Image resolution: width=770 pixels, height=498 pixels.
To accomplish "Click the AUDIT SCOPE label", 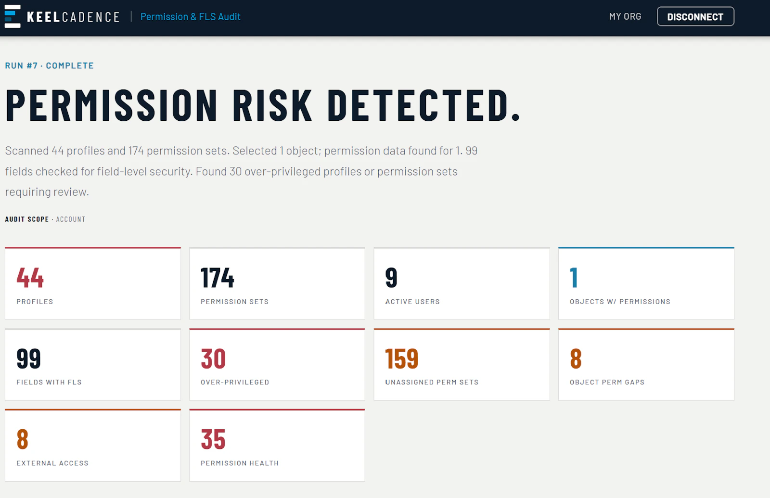I will 27,219.
